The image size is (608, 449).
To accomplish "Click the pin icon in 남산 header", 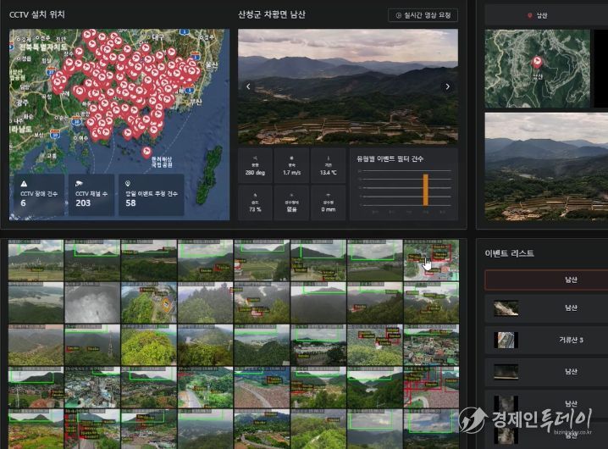I will 530,15.
